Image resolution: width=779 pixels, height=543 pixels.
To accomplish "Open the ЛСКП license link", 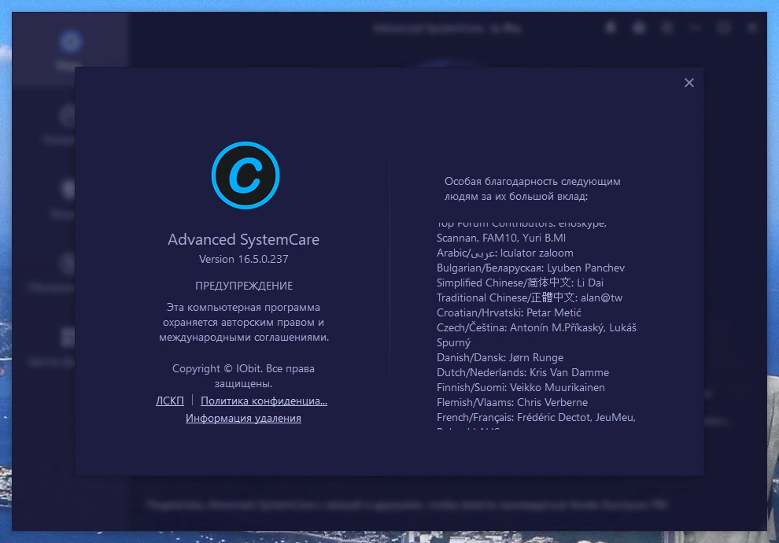I will [x=170, y=401].
